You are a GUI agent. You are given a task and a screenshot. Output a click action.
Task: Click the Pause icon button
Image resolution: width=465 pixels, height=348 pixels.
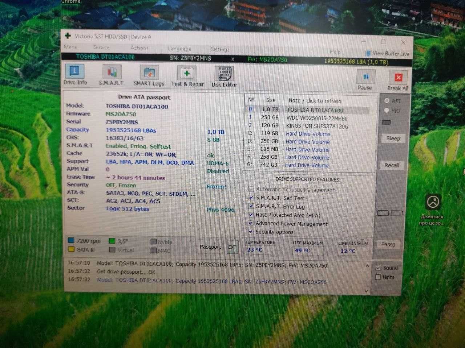[365, 77]
